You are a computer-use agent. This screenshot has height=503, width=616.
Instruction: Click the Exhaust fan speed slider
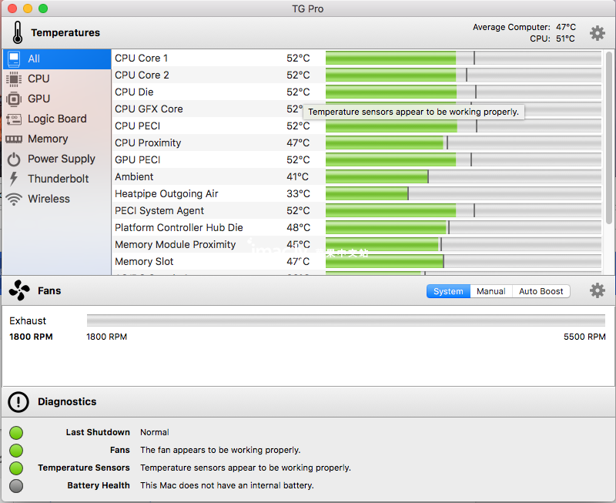pyautogui.click(x=346, y=320)
